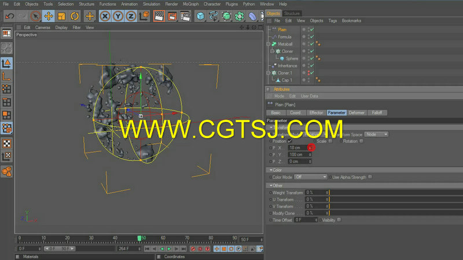Image resolution: width=463 pixels, height=260 pixels.
Task: Toggle the Y axis lock
Action: 118,16
